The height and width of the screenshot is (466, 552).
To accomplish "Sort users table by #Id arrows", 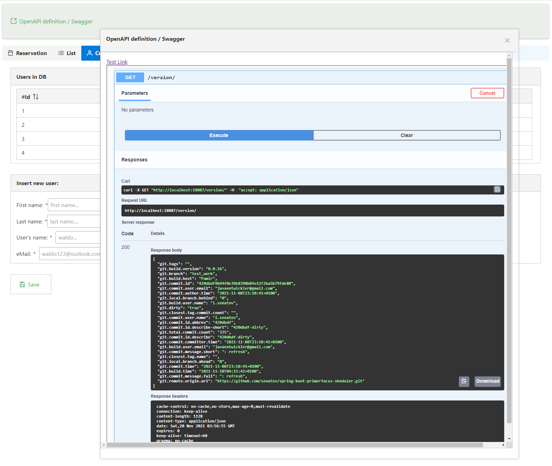I will [x=36, y=97].
